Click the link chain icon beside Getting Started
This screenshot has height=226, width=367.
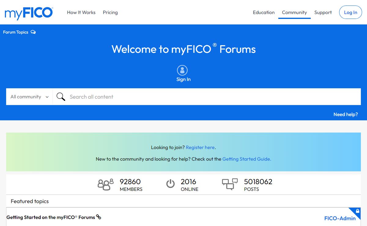click(98, 217)
